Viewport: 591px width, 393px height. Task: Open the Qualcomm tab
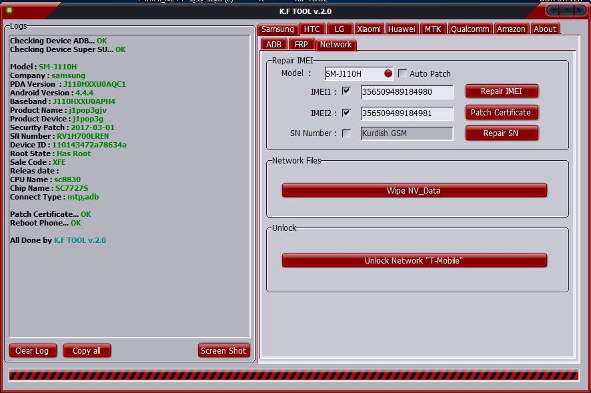(470, 29)
